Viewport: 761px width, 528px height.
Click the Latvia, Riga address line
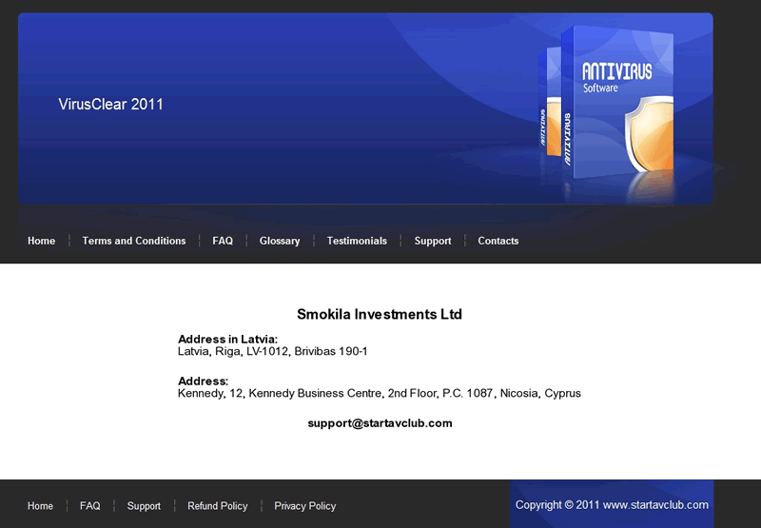pyautogui.click(x=273, y=351)
